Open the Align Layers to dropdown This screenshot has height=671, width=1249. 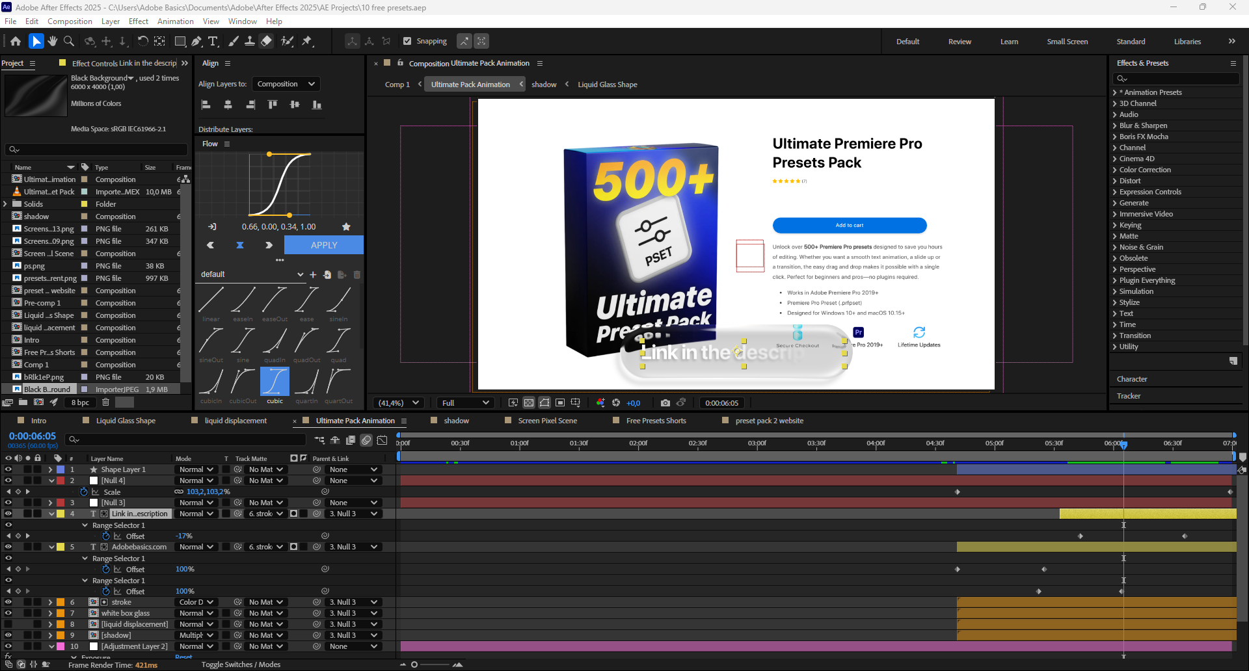point(286,84)
